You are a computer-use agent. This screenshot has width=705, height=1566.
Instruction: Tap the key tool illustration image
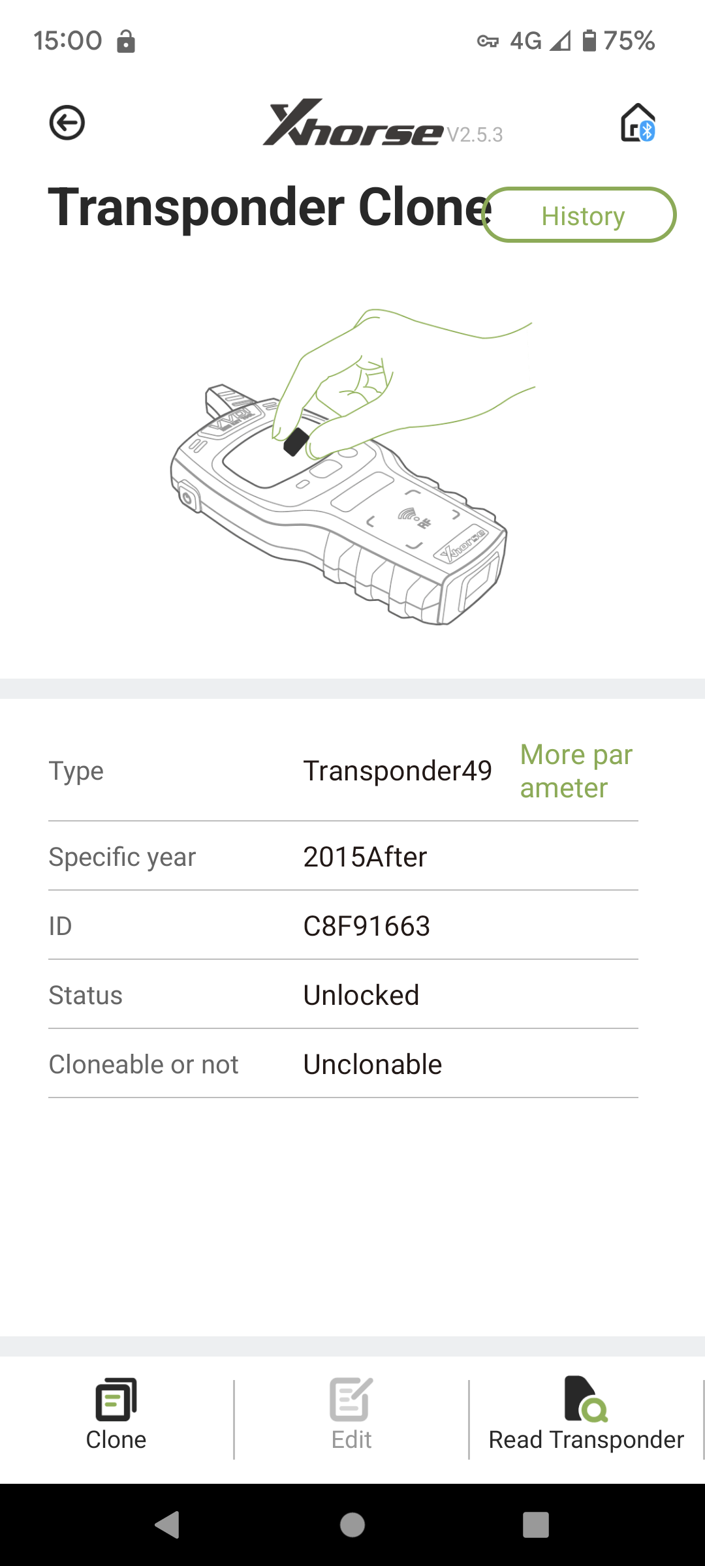352,467
